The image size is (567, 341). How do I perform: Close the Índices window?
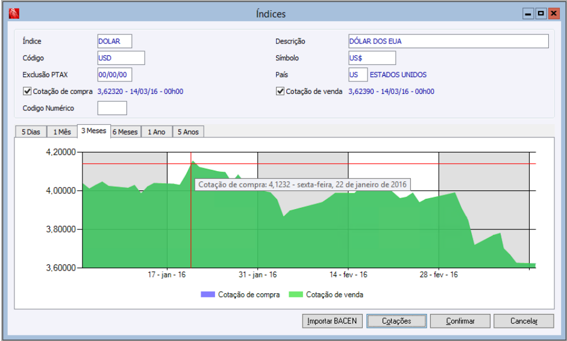pos(554,14)
